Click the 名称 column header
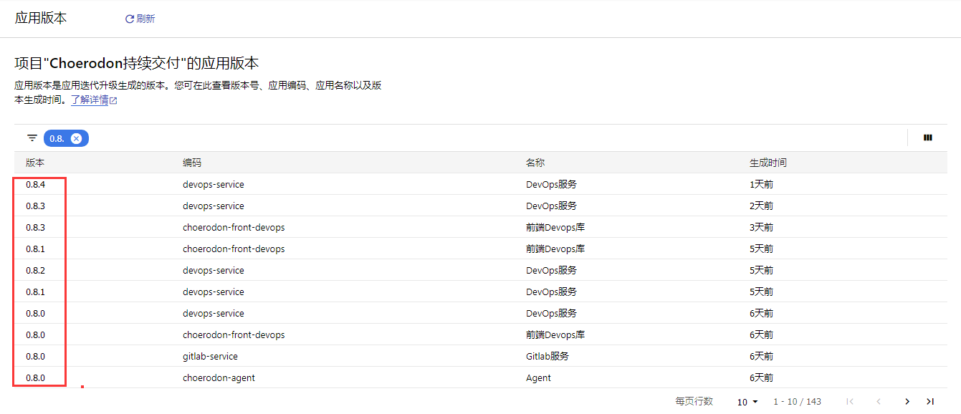 535,163
